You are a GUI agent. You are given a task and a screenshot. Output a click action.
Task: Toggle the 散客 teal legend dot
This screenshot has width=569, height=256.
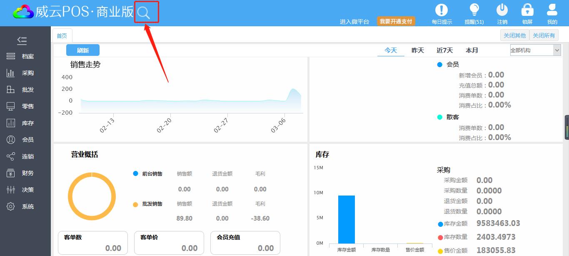(x=439, y=117)
